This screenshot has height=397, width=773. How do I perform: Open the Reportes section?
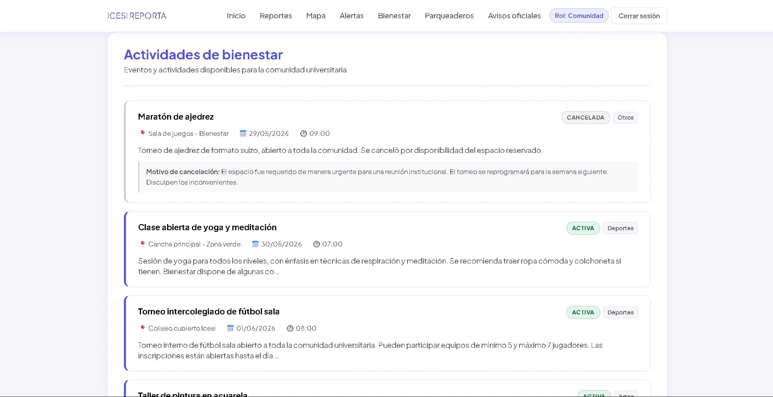tap(276, 16)
